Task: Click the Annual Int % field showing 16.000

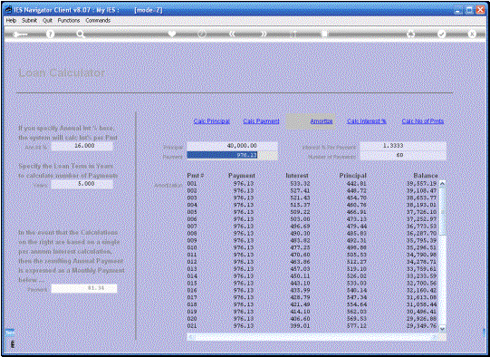Action: click(82, 146)
